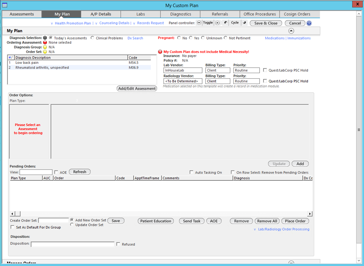Check lab Quest/LabCorp PSC Hold box

tap(265, 70)
